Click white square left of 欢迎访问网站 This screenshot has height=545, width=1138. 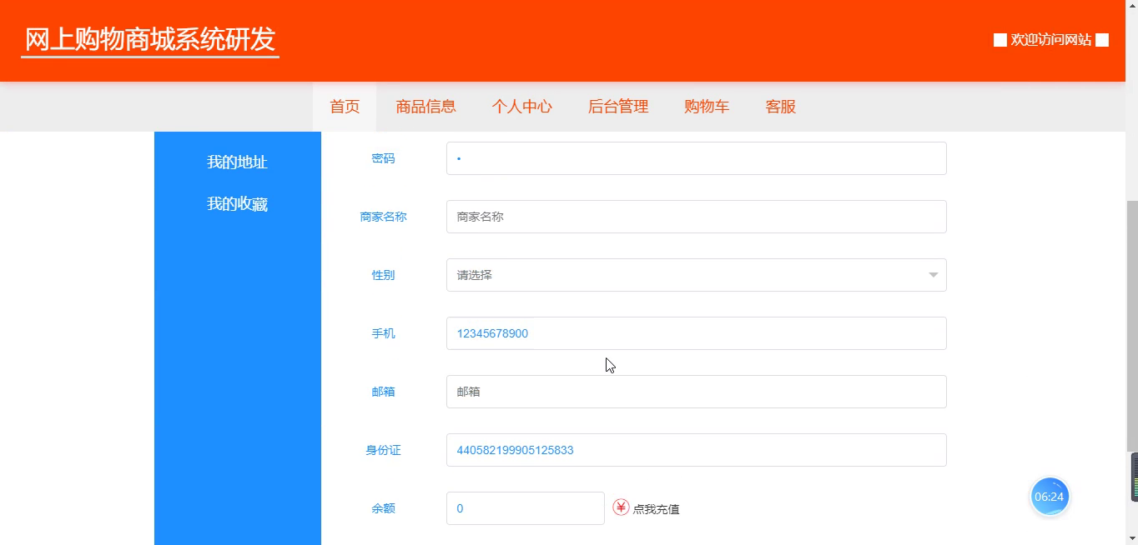pyautogui.click(x=1000, y=40)
